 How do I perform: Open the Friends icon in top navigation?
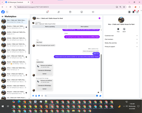click(x=59, y=12)
